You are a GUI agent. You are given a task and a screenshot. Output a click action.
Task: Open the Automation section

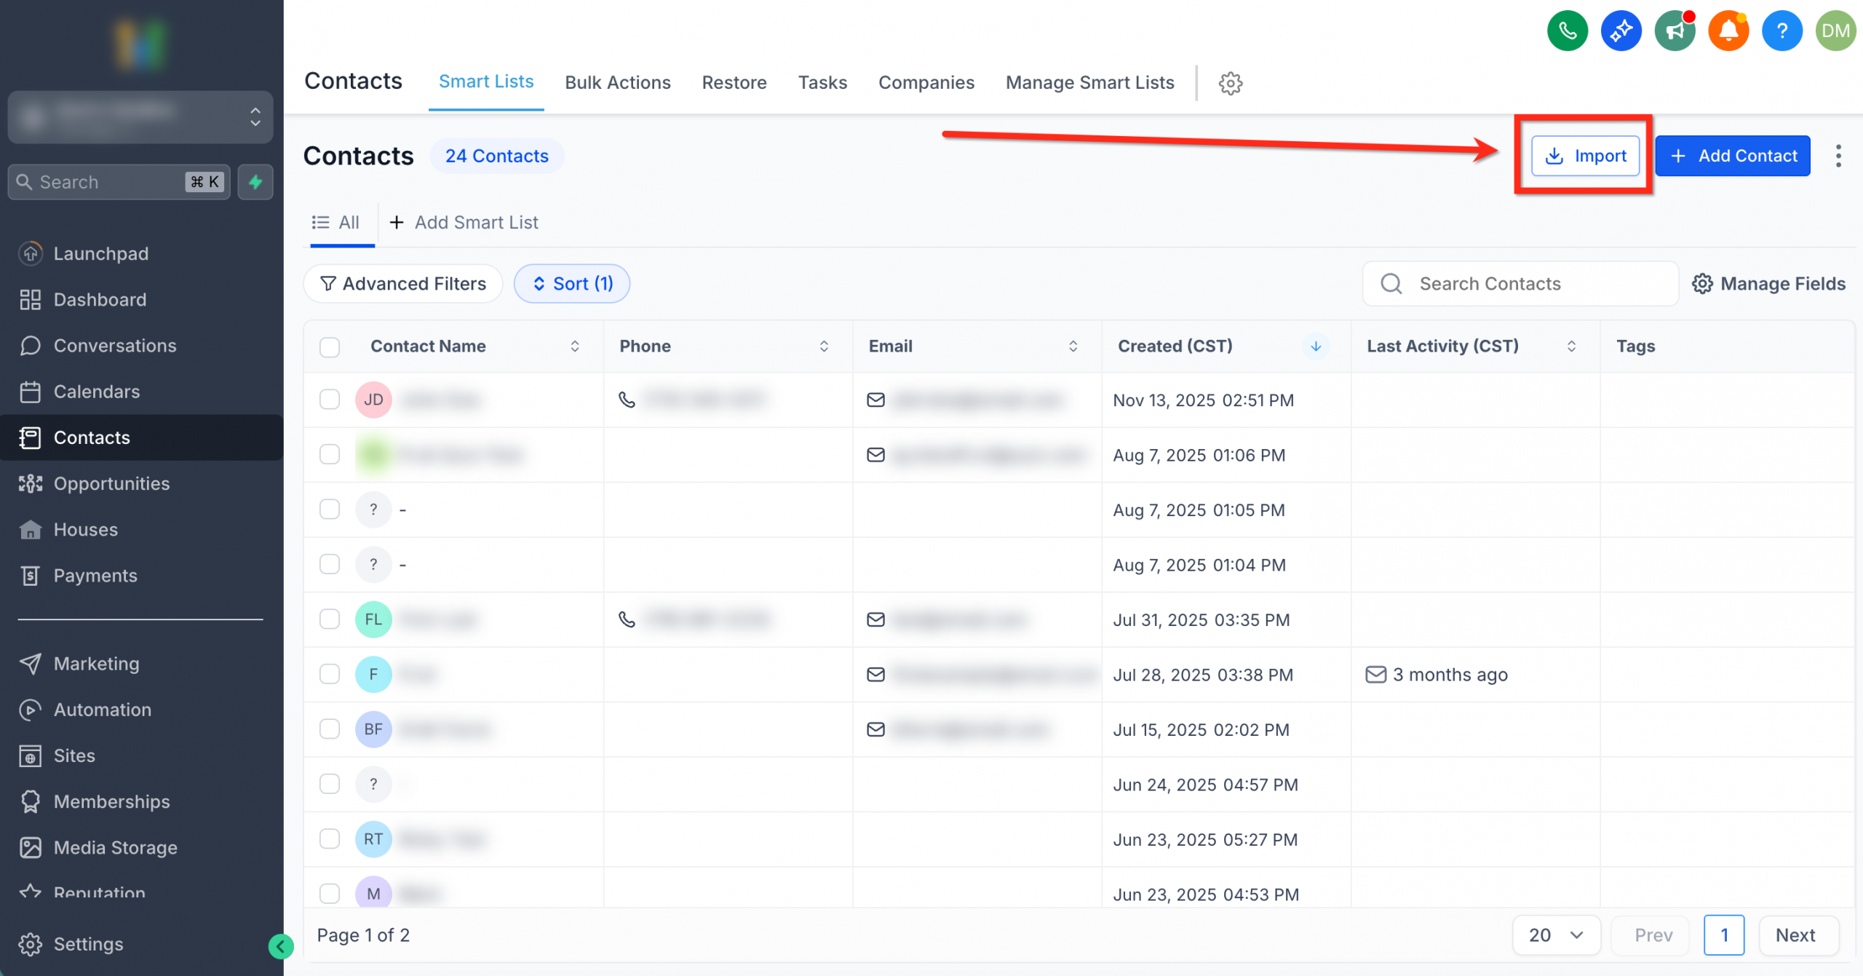pyautogui.click(x=102, y=710)
